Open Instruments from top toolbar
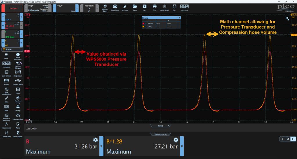Viewport: 297px width, 159px height. [x=184, y=8]
